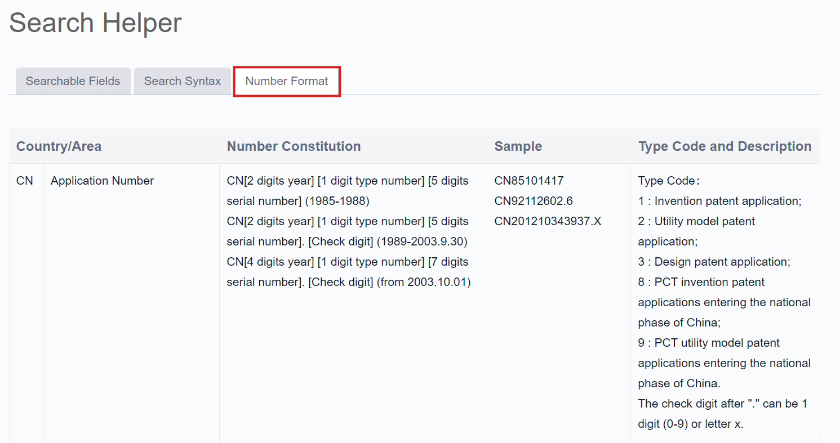Click the Number Constitution column header
Image resolution: width=840 pixels, height=443 pixels.
294,146
